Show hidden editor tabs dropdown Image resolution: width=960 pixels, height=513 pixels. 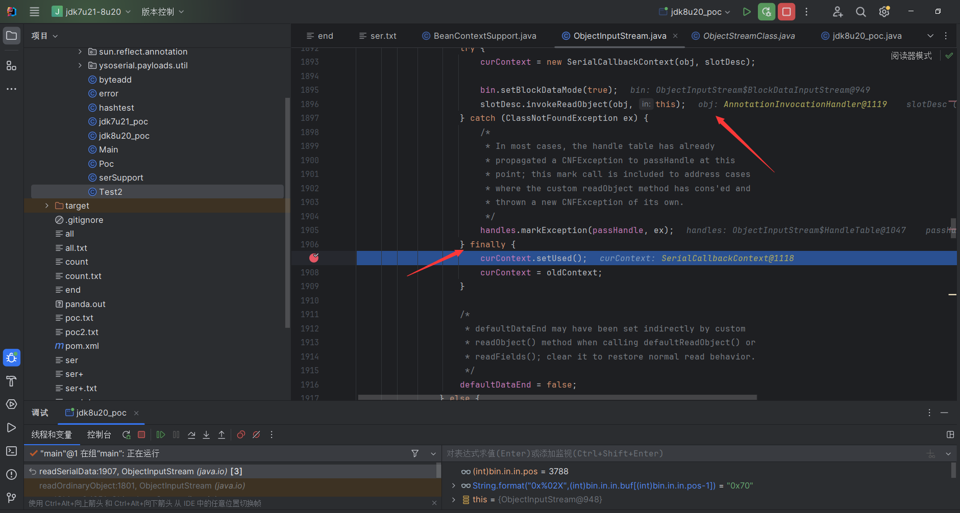pos(930,36)
